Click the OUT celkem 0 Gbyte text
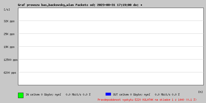Screen dimensions: 206x103 click(x=127, y=95)
